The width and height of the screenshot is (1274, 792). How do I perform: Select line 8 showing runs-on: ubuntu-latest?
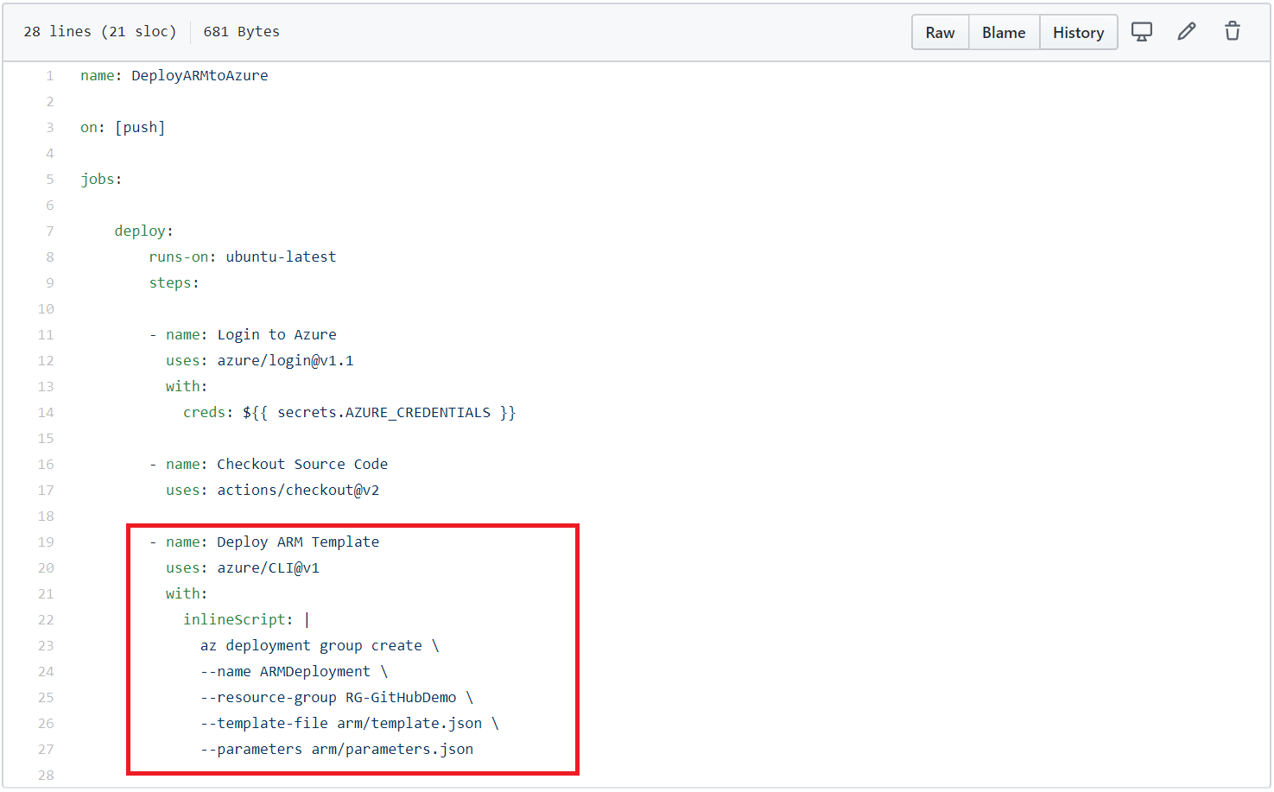(x=49, y=257)
